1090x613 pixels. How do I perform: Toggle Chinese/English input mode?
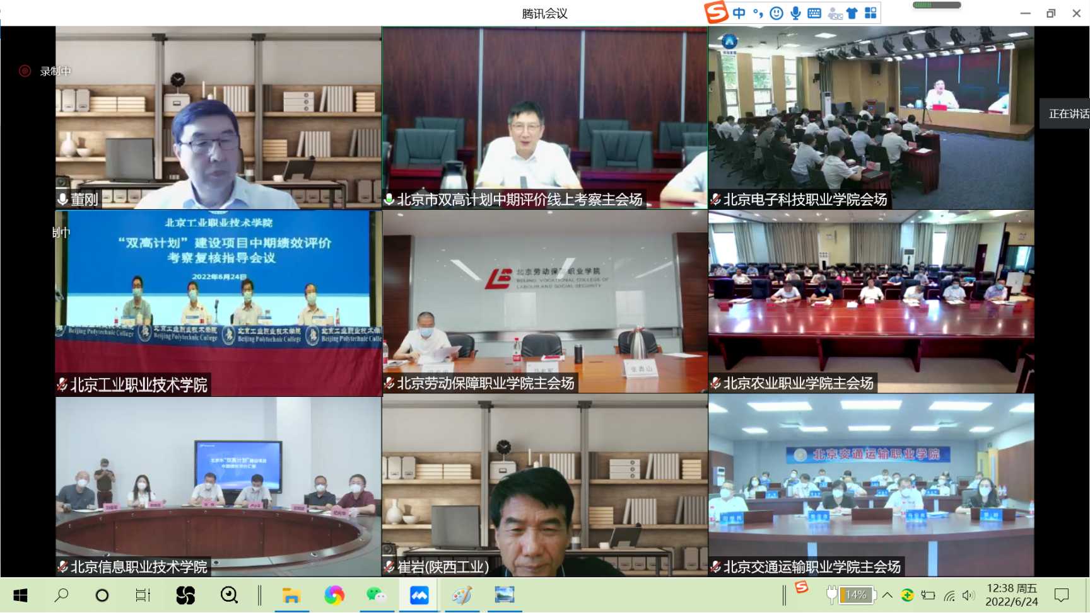click(739, 13)
